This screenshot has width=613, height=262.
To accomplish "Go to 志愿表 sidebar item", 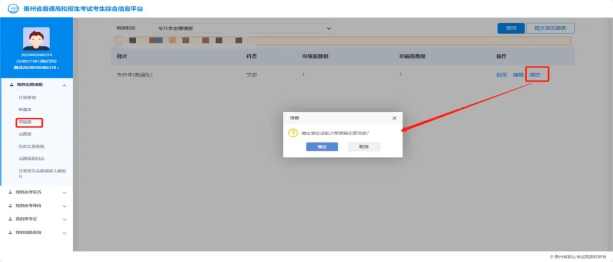I will [25, 134].
